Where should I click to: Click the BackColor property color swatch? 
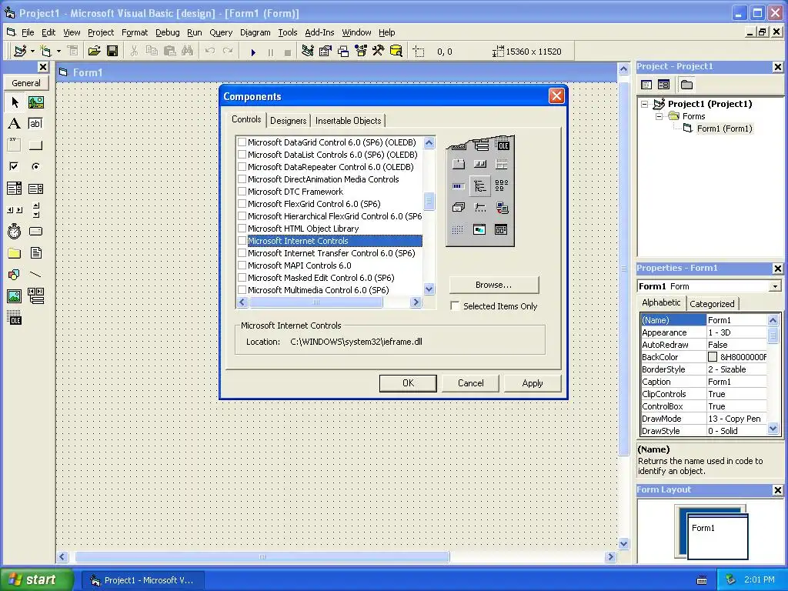(712, 357)
